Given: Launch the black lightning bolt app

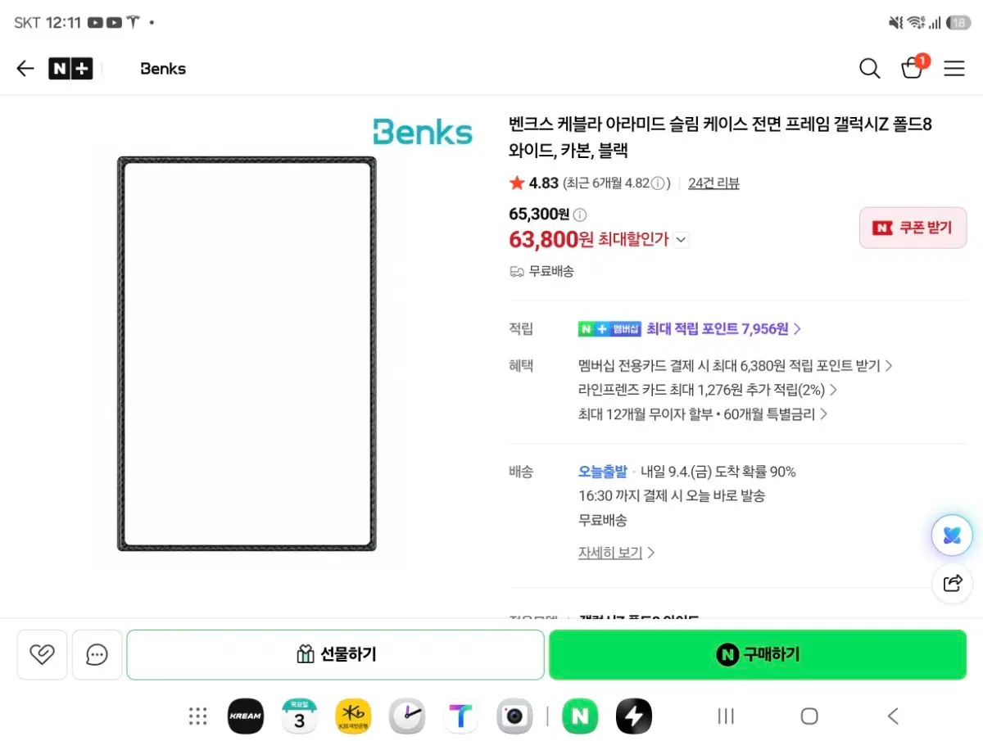Looking at the screenshot, I should (634, 716).
